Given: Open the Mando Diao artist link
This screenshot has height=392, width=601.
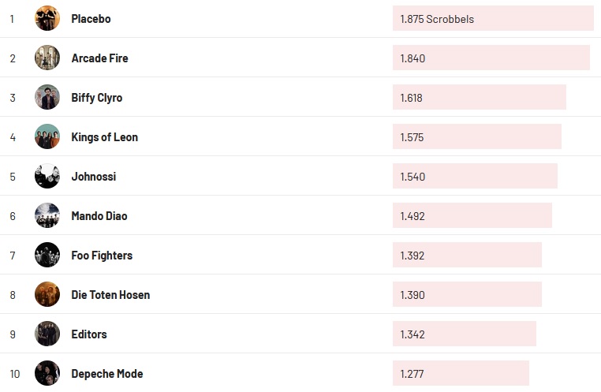Looking at the screenshot, I should (x=99, y=216).
